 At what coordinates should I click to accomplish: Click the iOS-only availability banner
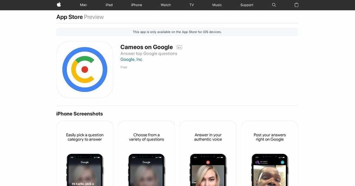click(177, 32)
